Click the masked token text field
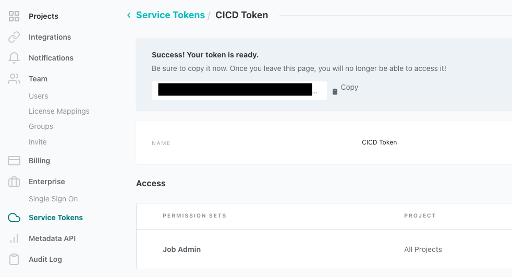512x277 pixels. [239, 90]
